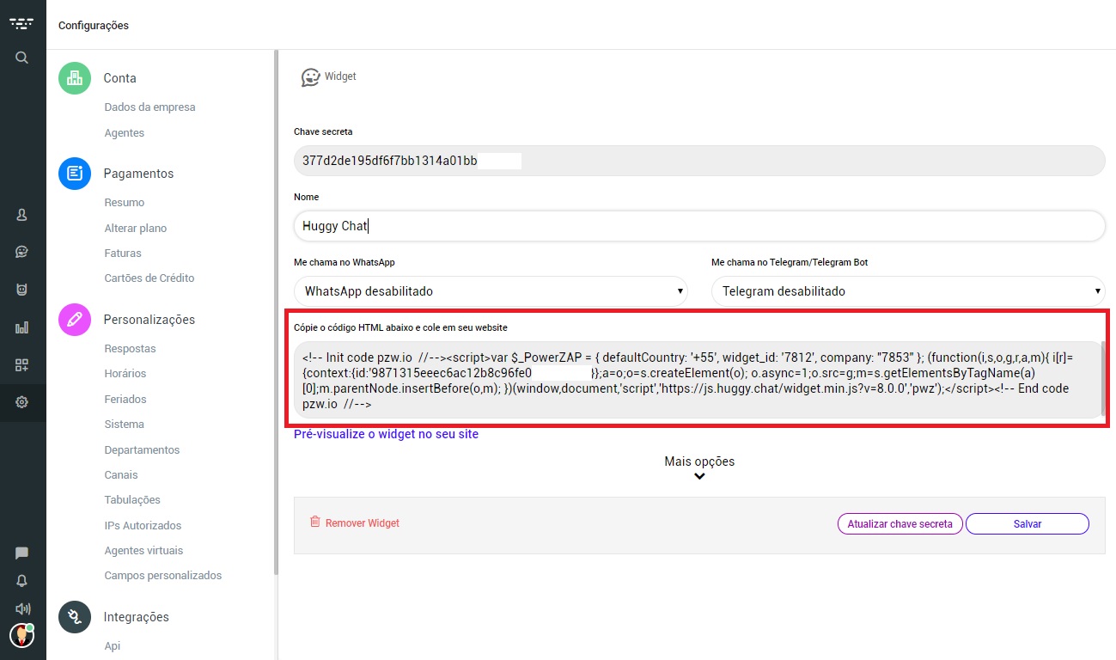Click the Remover Widget link
1116x660 pixels.
362,522
